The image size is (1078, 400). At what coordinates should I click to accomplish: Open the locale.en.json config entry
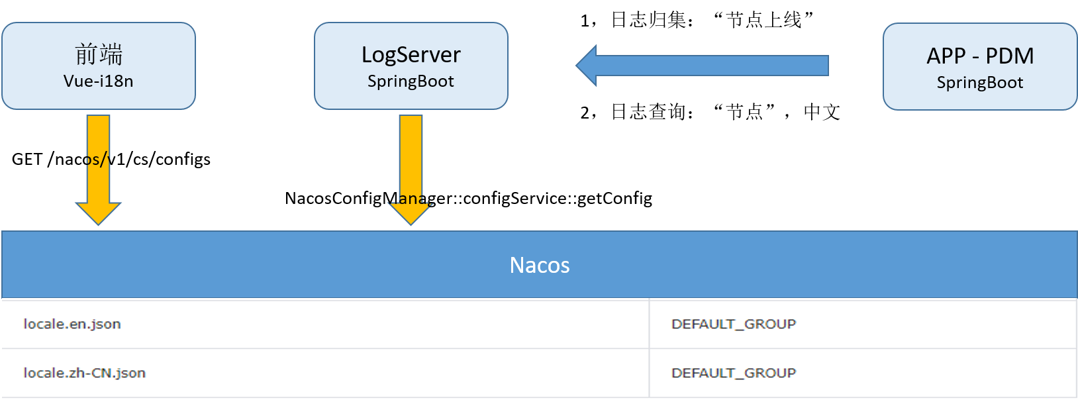point(72,324)
